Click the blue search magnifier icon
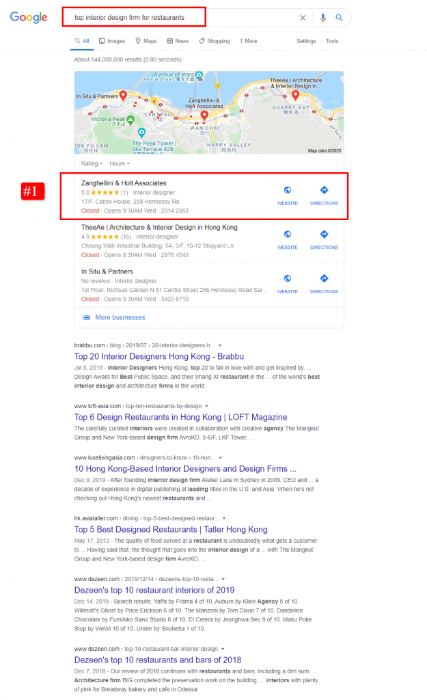427x700 pixels. pyautogui.click(x=339, y=18)
